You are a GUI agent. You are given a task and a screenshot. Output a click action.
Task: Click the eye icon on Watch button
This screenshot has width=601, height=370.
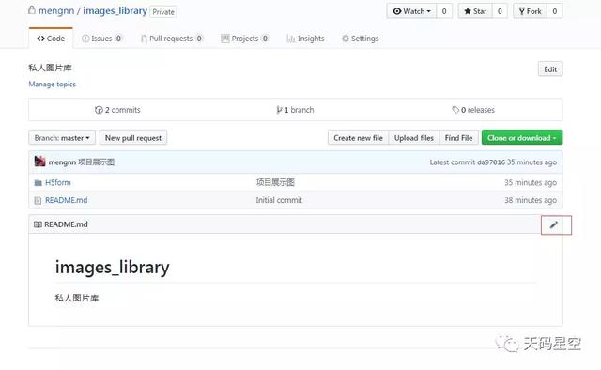(397, 11)
